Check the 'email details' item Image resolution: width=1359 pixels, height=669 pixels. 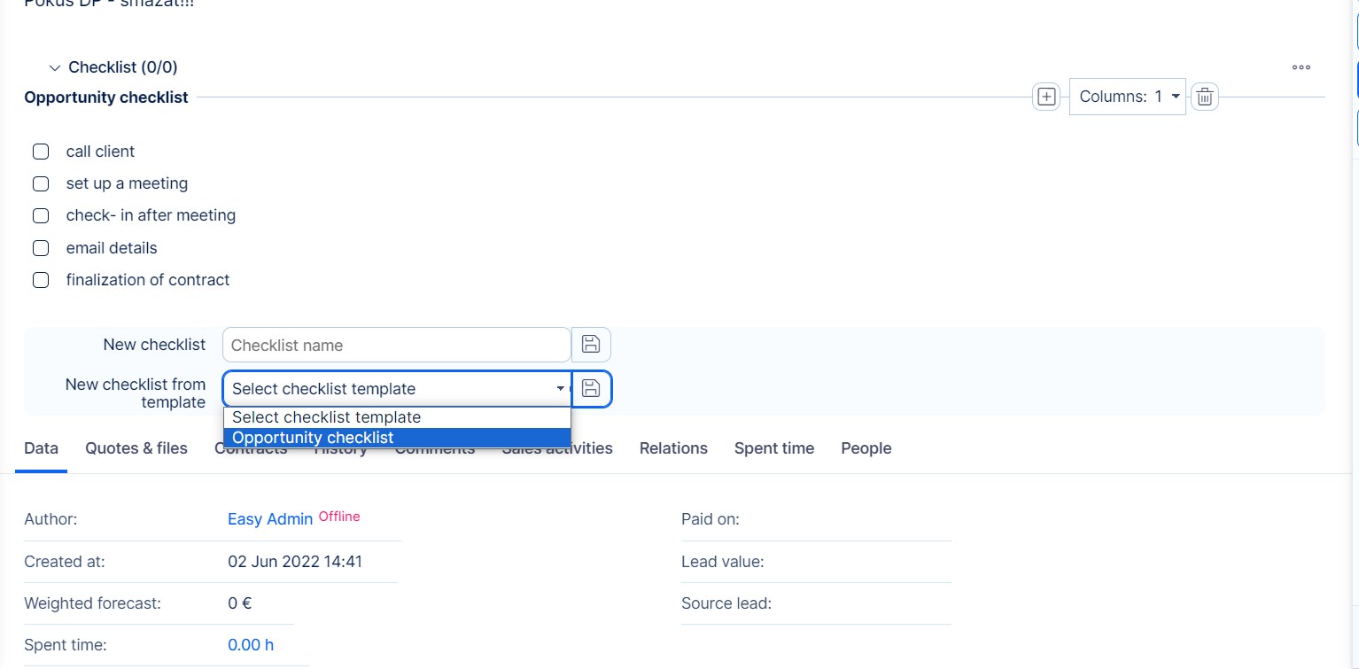coord(41,248)
